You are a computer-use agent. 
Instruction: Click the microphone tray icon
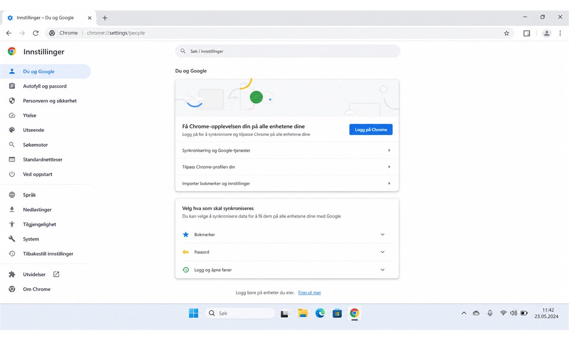coord(490,313)
